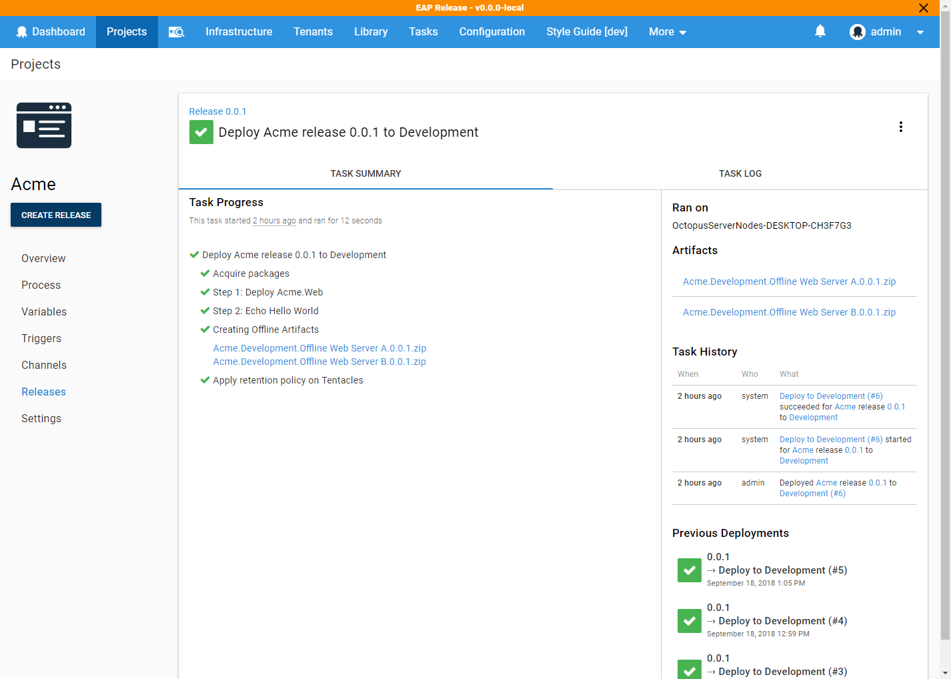Open the admin user dropdown arrow
Image resolution: width=951 pixels, height=679 pixels.
coord(920,32)
